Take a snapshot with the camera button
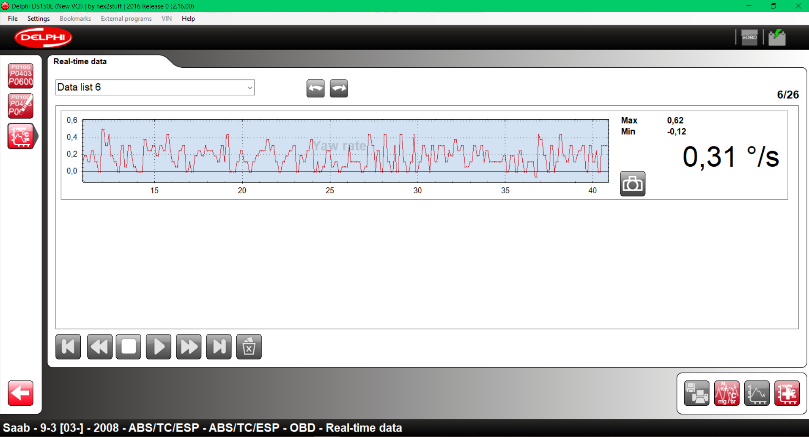The width and height of the screenshot is (809, 437). click(632, 184)
